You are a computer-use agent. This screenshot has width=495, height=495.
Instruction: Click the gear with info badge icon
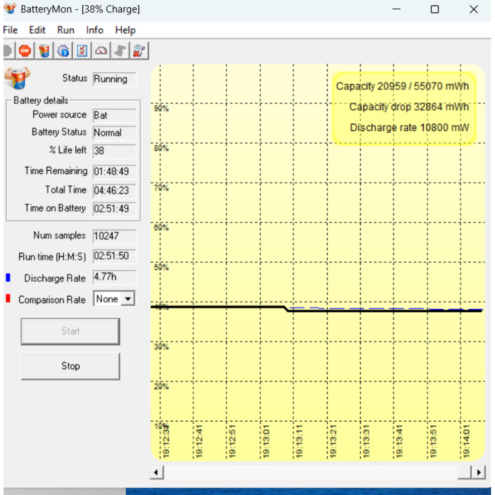pyautogui.click(x=63, y=50)
